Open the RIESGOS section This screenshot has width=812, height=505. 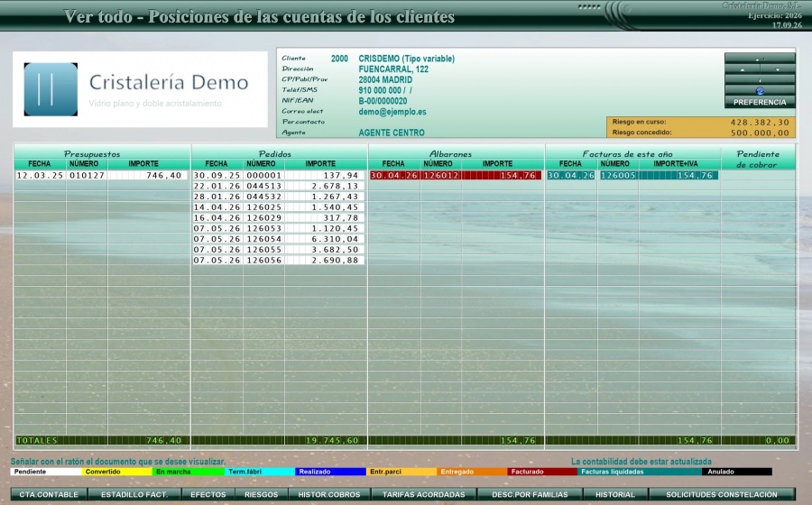click(x=261, y=494)
